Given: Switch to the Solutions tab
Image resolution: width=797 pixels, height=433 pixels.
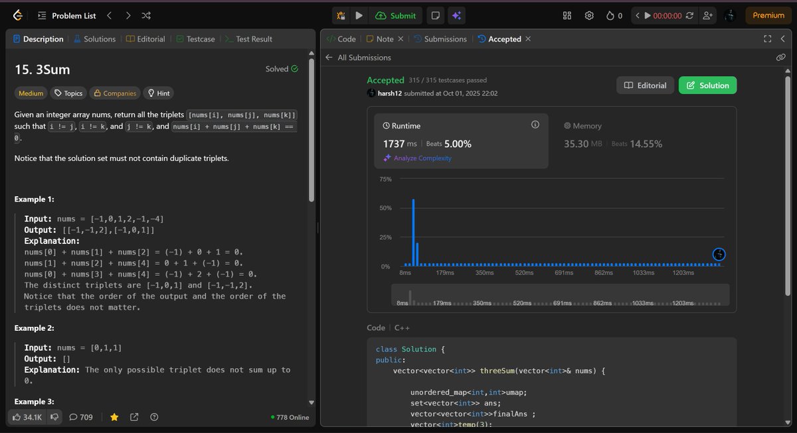Looking at the screenshot, I should tap(94, 39).
